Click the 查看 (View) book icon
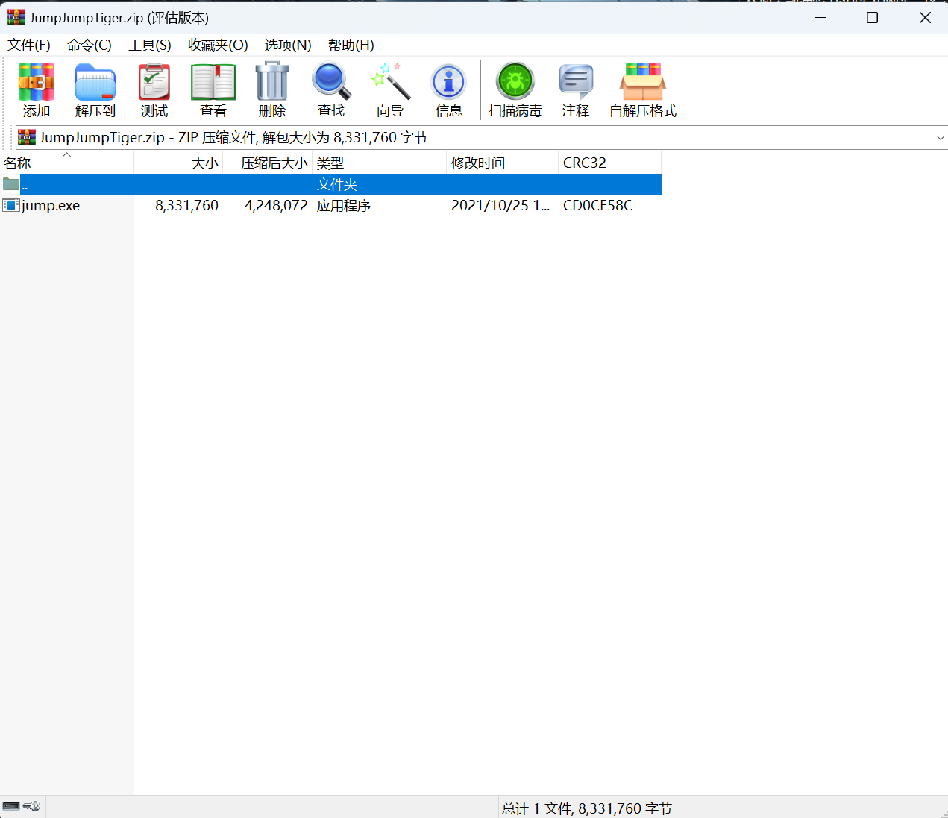The image size is (948, 818). 213,82
